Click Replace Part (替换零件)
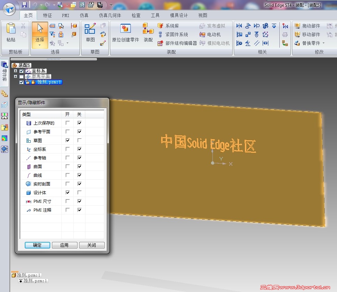The image size is (337, 292). click(307, 43)
